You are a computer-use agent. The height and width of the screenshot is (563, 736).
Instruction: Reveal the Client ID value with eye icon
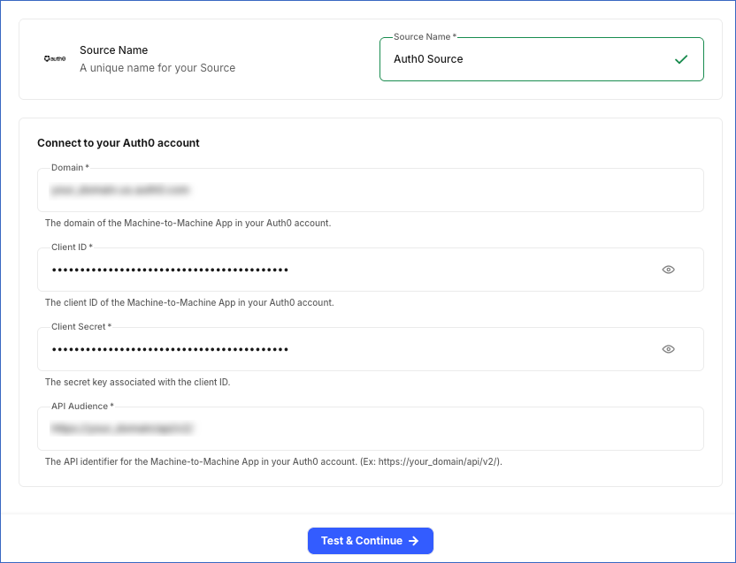point(669,270)
